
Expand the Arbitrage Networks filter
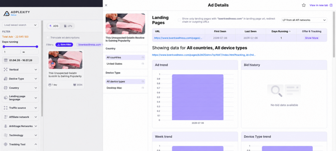tap(20, 126)
